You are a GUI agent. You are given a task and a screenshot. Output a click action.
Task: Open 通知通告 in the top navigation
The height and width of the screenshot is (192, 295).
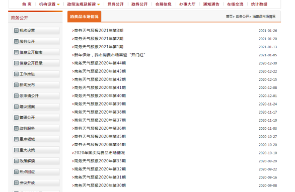tap(211, 4)
